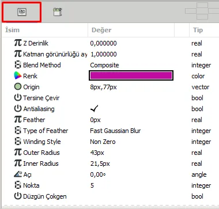The width and height of the screenshot is (219, 209).
Task: Click the color type cell in Renk row
Action: (198, 76)
